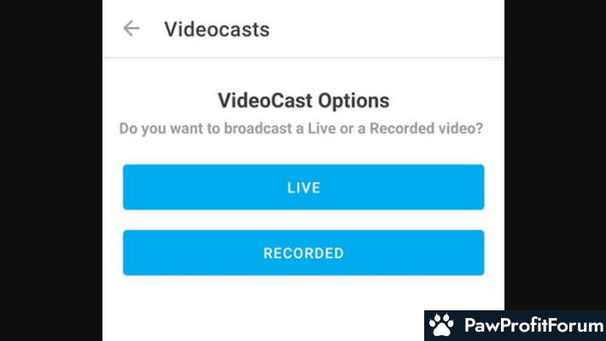Click the Videocasts header title
Viewport: 606px width, 341px height.
(x=217, y=29)
